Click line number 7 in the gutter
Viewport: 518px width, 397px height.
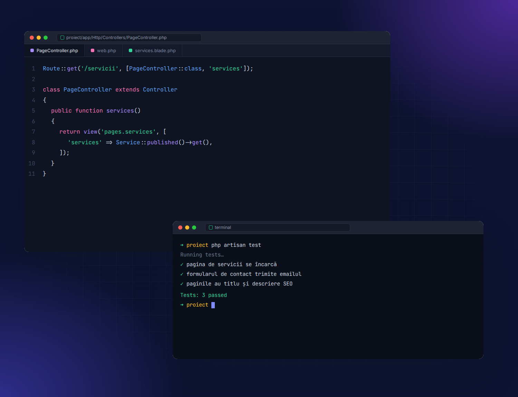point(33,132)
